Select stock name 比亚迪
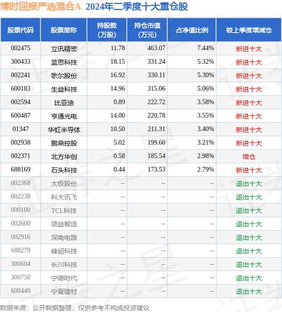This screenshot has height=312, width=282. (64, 103)
